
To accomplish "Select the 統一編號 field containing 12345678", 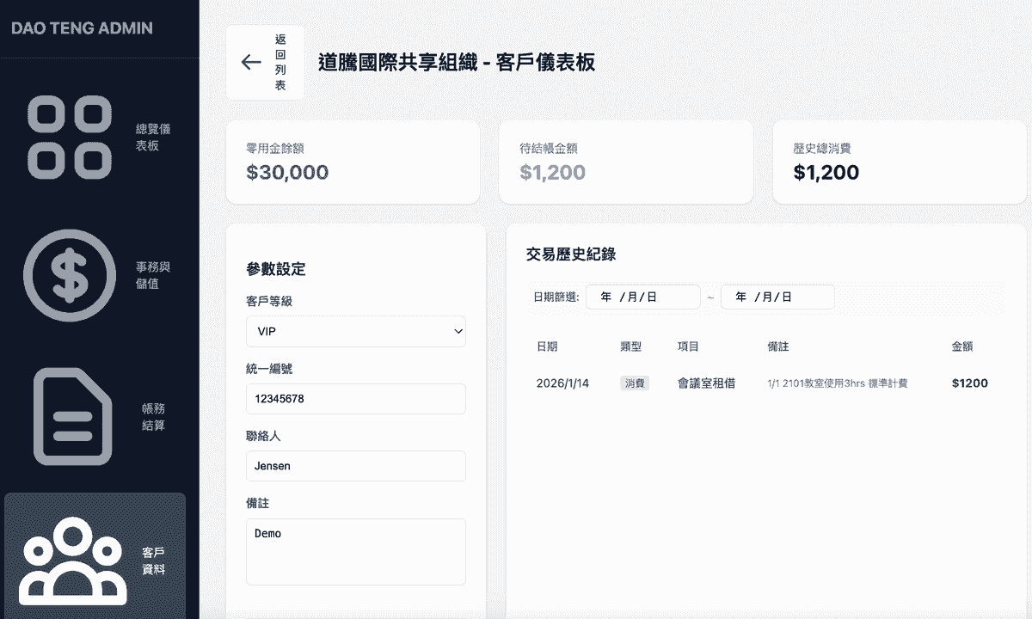I will [x=355, y=399].
